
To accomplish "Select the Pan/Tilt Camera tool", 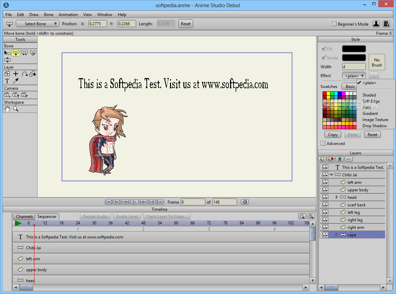I will point(25,95).
